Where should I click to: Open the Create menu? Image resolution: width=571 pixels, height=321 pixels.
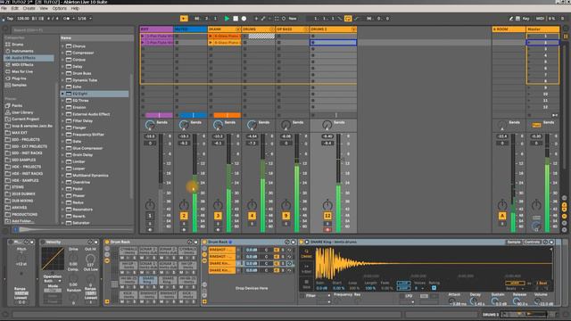(x=29, y=8)
